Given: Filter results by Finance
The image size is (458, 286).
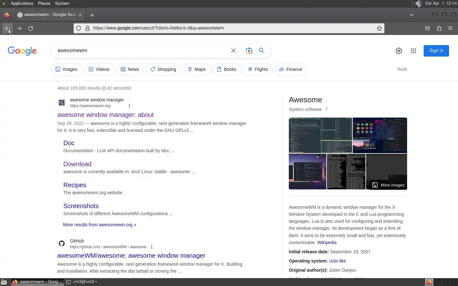Looking at the screenshot, I should point(291,69).
